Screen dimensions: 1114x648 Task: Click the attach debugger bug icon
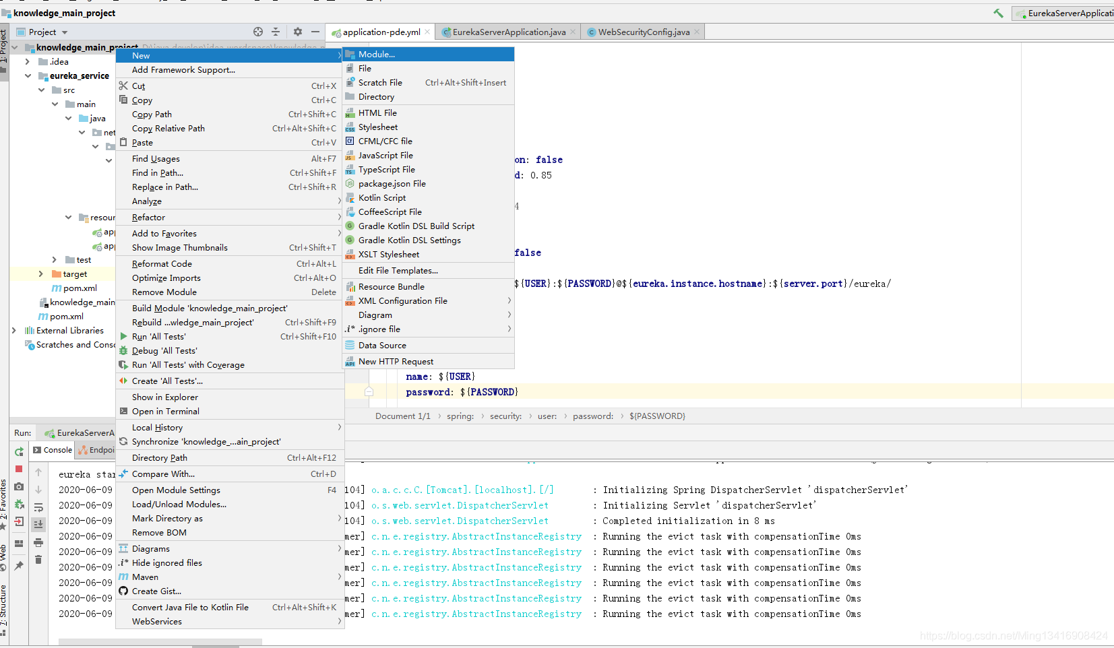(19, 504)
